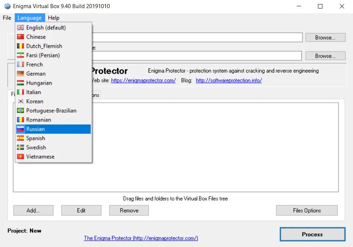Click the Edit button

(81, 210)
